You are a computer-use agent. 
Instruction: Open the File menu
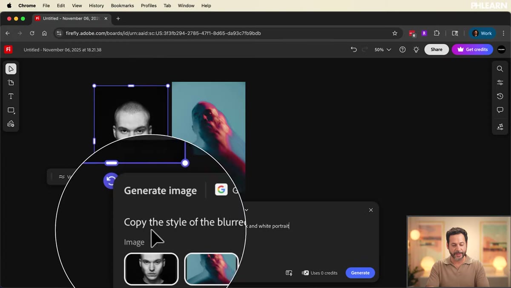pyautogui.click(x=46, y=6)
